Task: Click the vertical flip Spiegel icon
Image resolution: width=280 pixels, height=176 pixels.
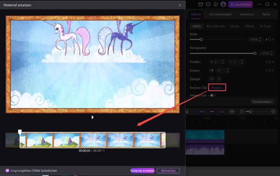Action: coord(219,79)
